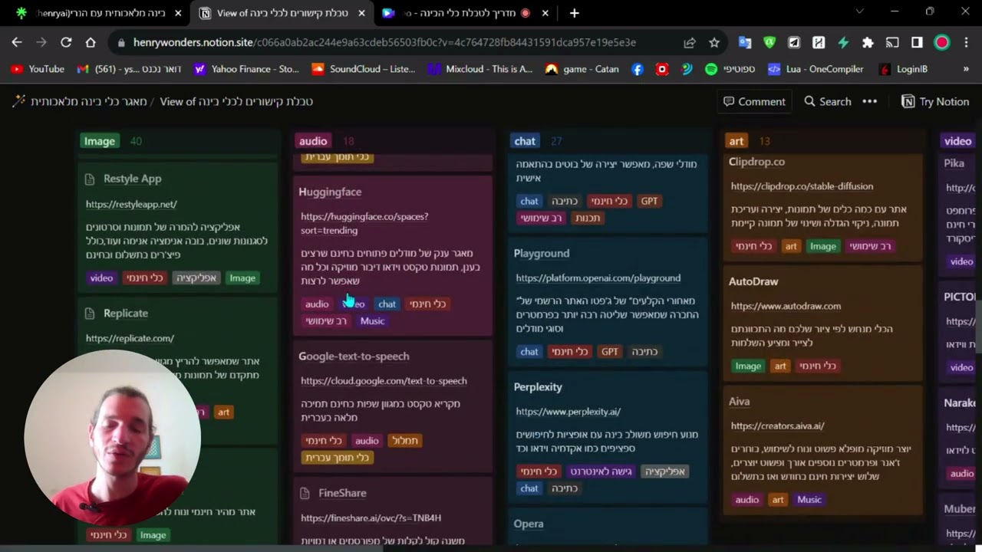Go back to the previous page
This screenshot has height=552, width=982.
17,42
